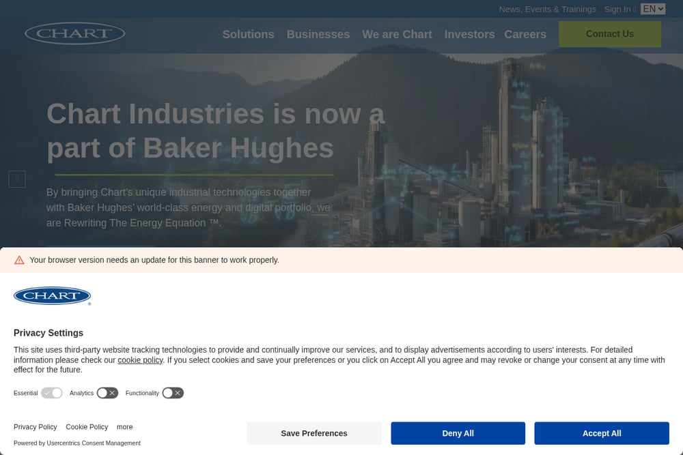Go to the next hero slide arrow
Viewport: 683px width, 455px height.
point(665,179)
